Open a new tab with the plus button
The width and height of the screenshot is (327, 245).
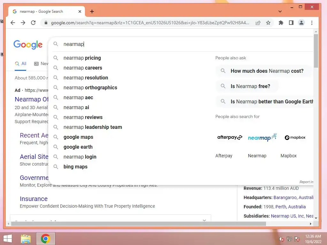pyautogui.click(x=92, y=11)
